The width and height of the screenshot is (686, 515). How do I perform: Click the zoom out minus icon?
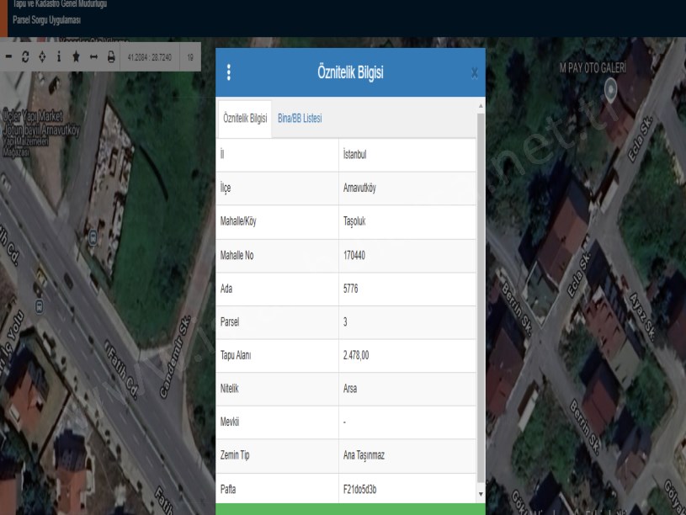pos(8,57)
